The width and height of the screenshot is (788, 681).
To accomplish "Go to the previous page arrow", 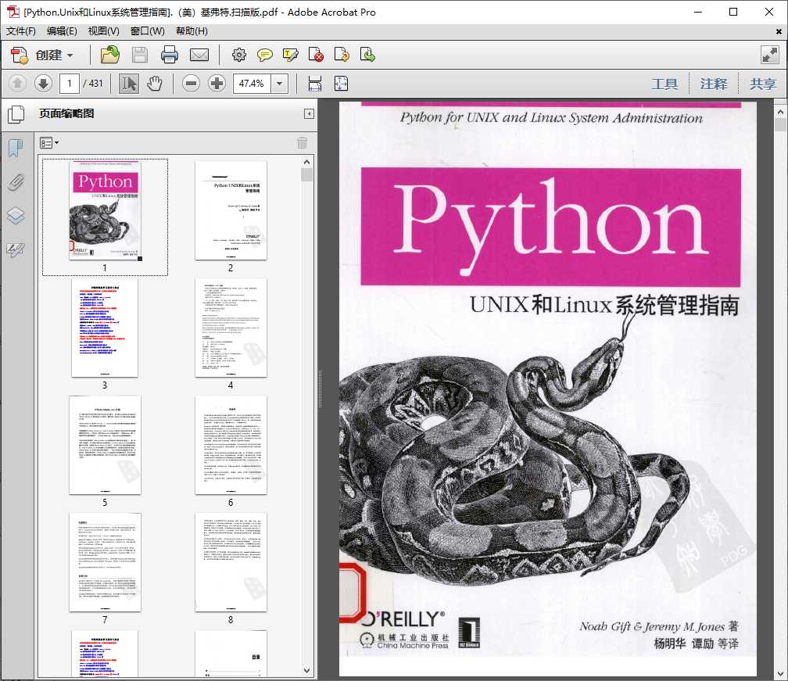I will pyautogui.click(x=17, y=84).
